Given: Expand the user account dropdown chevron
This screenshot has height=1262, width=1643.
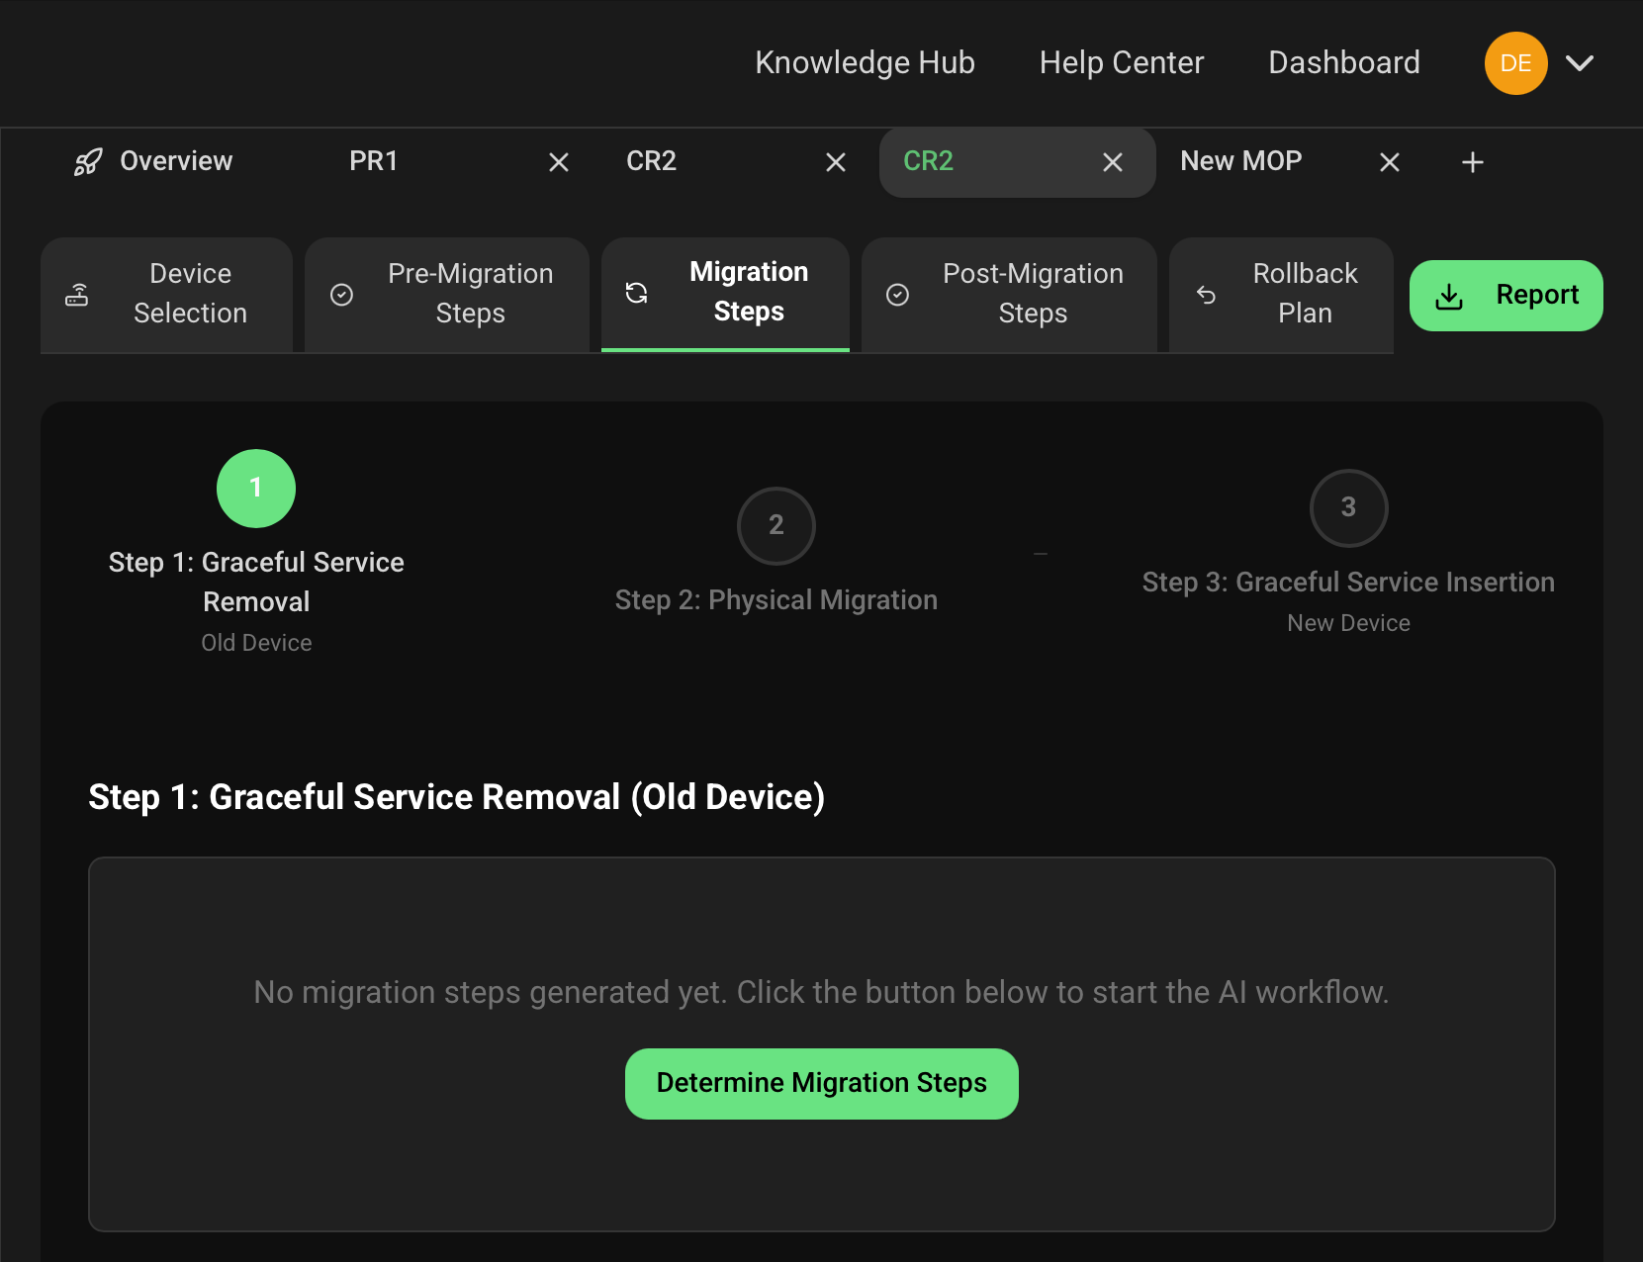Looking at the screenshot, I should point(1580,63).
